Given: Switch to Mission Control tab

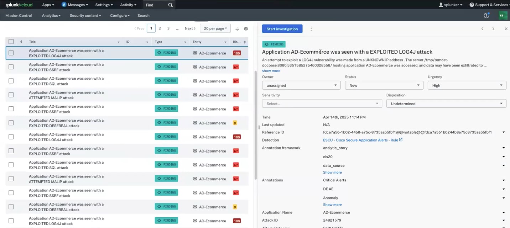Looking at the screenshot, I should [x=19, y=16].
